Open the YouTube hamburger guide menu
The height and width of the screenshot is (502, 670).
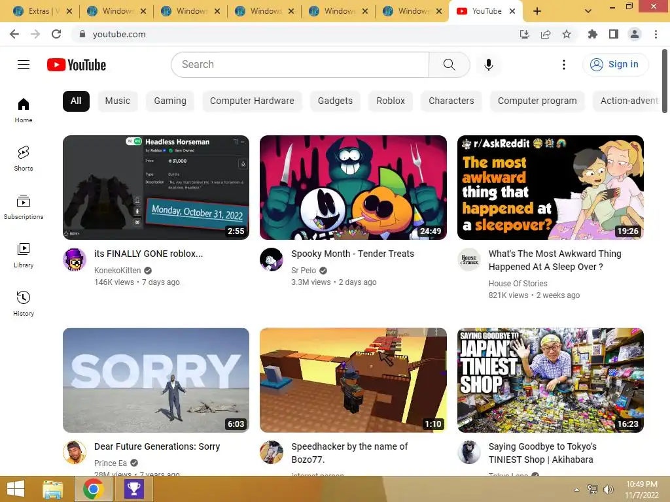pos(24,65)
